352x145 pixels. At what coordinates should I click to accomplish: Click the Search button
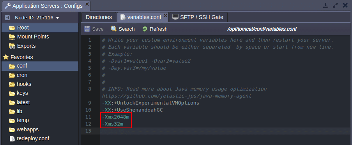(x=123, y=29)
